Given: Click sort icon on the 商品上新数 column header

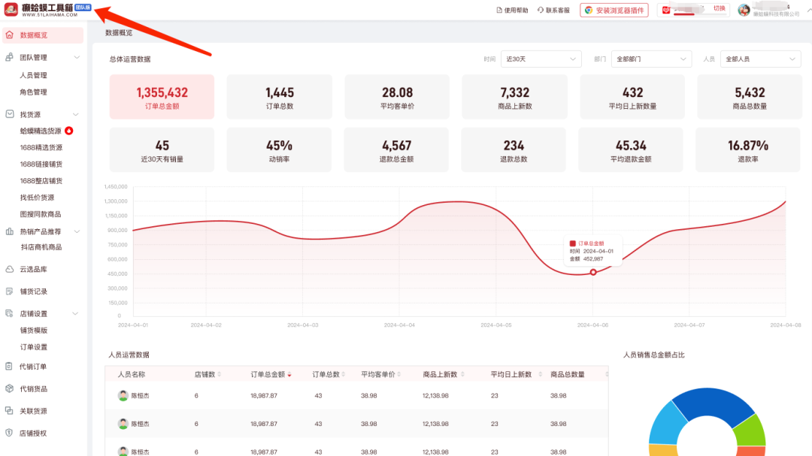Looking at the screenshot, I should click(462, 374).
